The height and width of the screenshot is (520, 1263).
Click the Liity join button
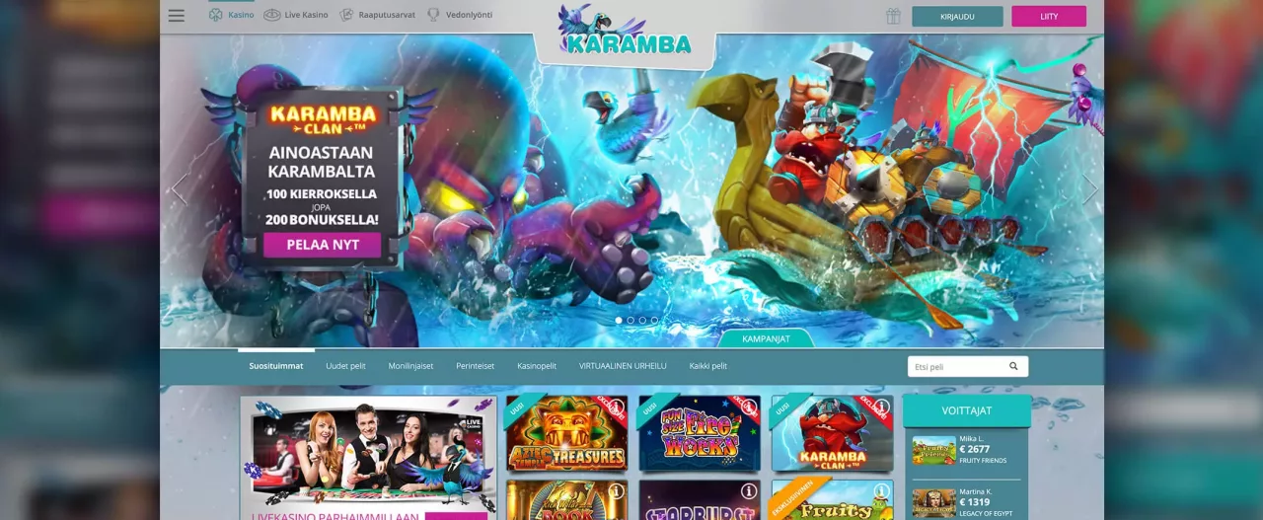(1049, 16)
